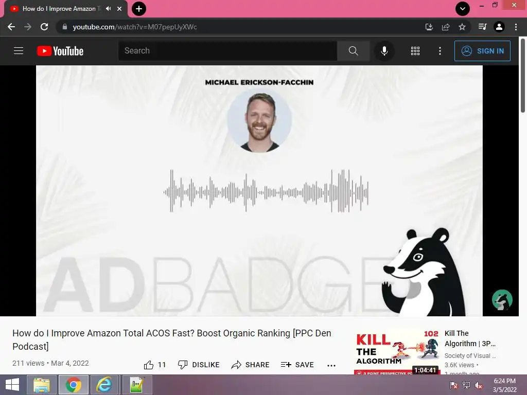527x395 pixels.
Task: Click the SIGN IN button
Action: click(482, 51)
